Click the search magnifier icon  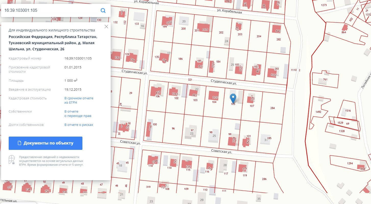(103, 10)
